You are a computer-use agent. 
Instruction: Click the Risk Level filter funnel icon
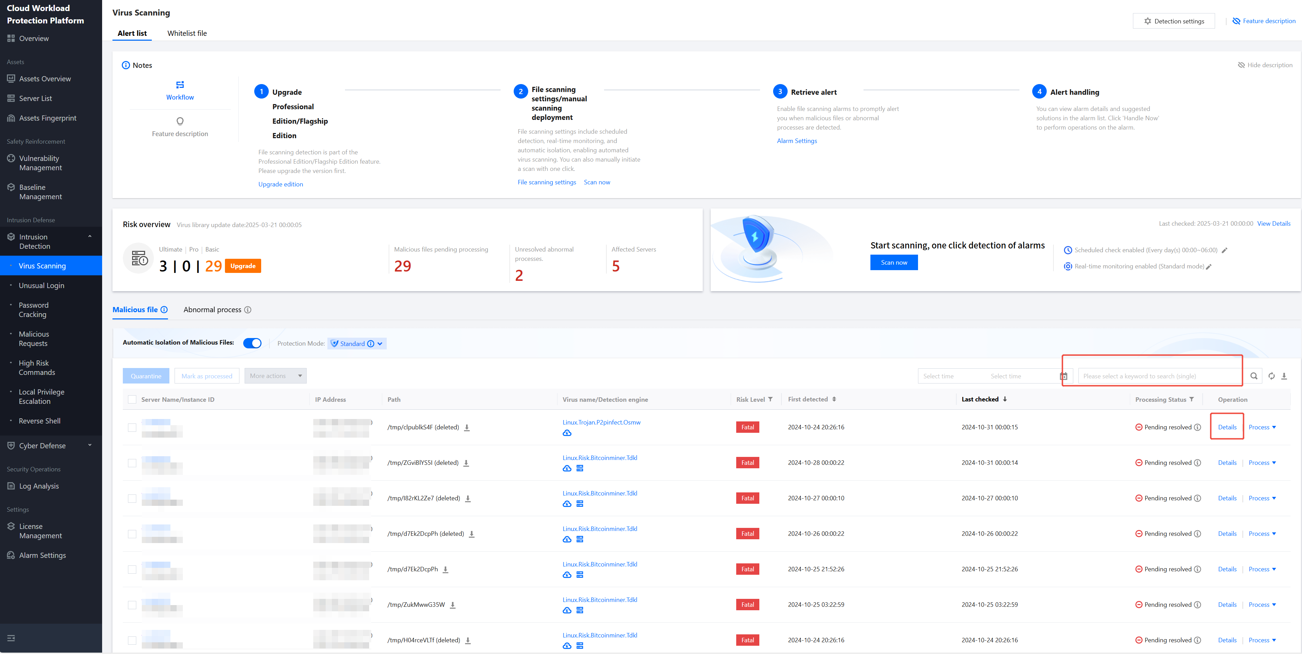click(x=770, y=399)
